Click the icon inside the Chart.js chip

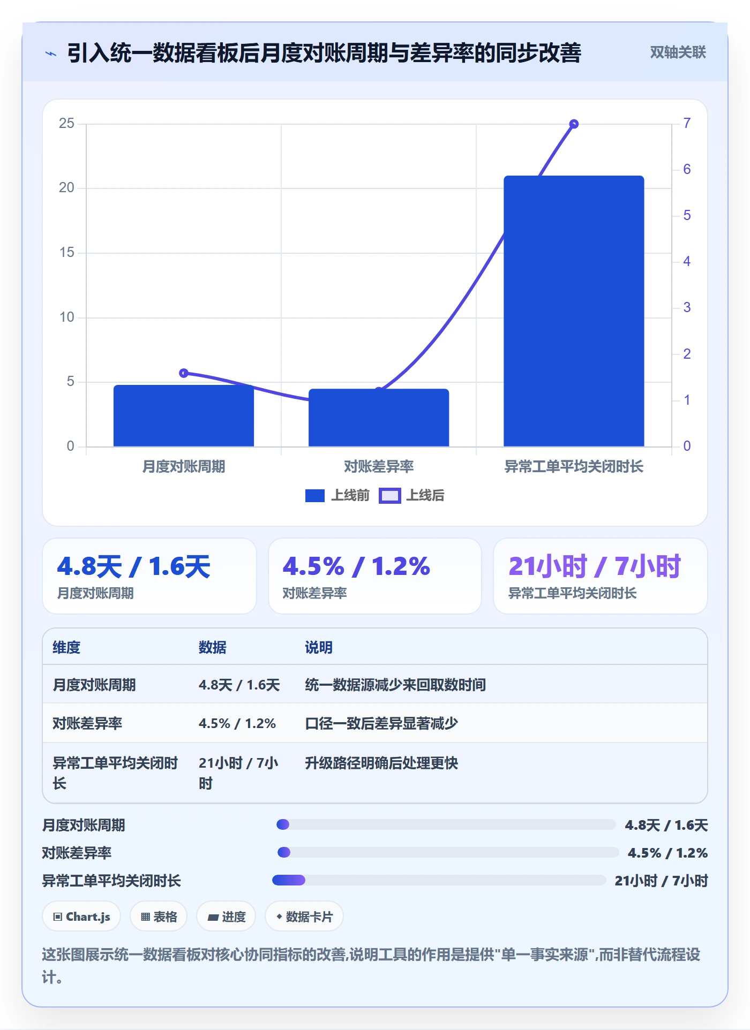[x=58, y=917]
